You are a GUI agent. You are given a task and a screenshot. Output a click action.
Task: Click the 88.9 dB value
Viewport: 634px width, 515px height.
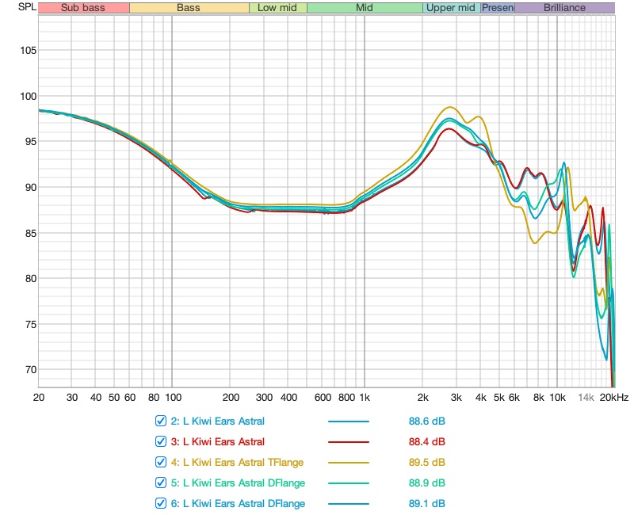pyautogui.click(x=426, y=483)
